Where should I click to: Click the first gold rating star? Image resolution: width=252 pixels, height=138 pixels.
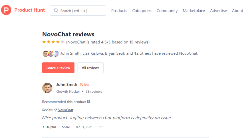(x=44, y=42)
